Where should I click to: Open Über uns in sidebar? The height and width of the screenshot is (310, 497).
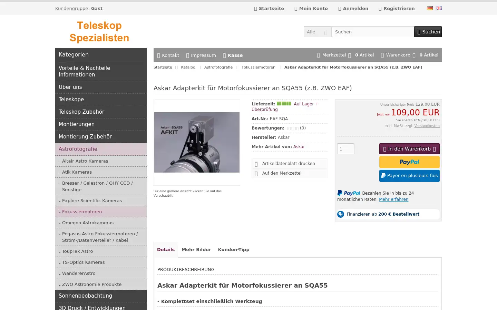click(101, 87)
